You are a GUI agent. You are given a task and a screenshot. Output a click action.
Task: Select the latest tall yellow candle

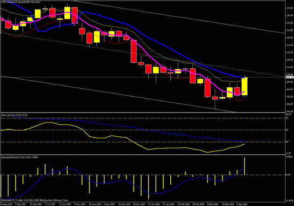pyautogui.click(x=245, y=86)
